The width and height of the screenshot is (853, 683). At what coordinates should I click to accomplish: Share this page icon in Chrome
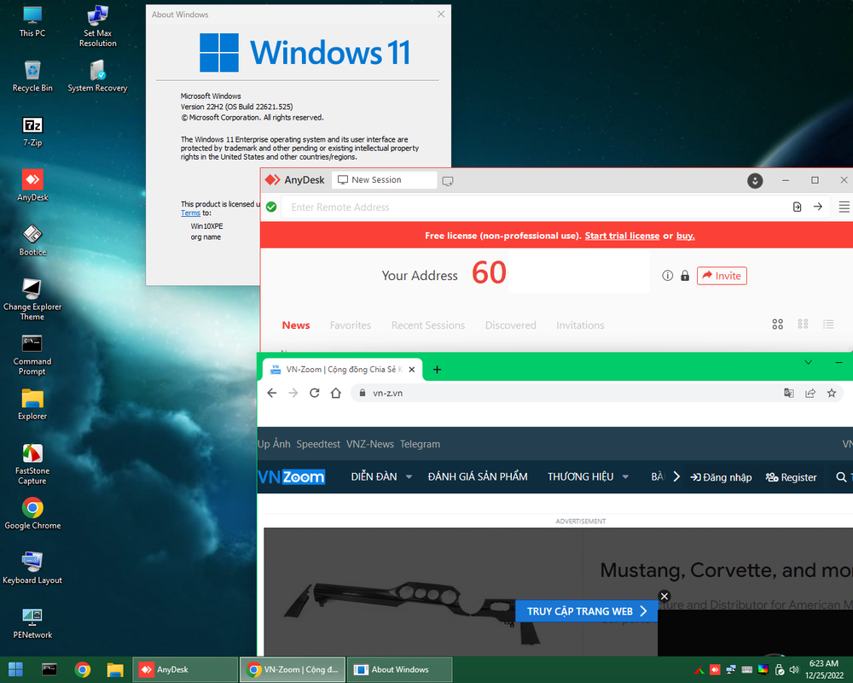[x=810, y=393]
